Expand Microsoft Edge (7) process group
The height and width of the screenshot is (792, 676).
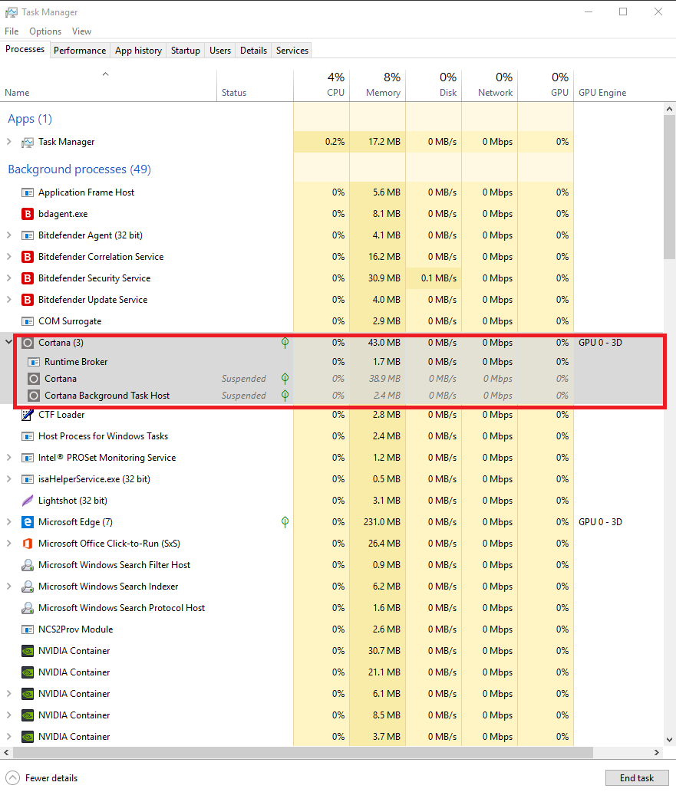[x=8, y=522]
